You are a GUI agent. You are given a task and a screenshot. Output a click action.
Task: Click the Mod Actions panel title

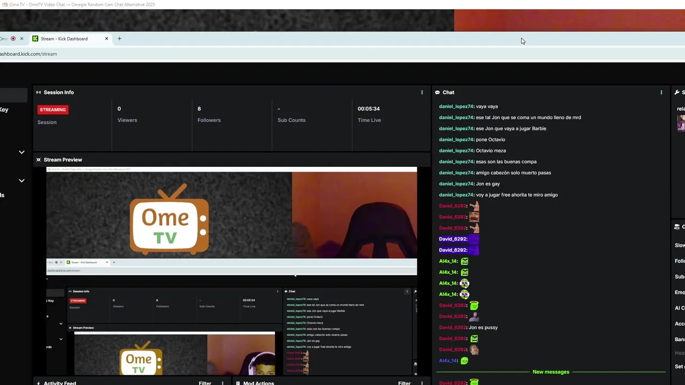coord(258,383)
